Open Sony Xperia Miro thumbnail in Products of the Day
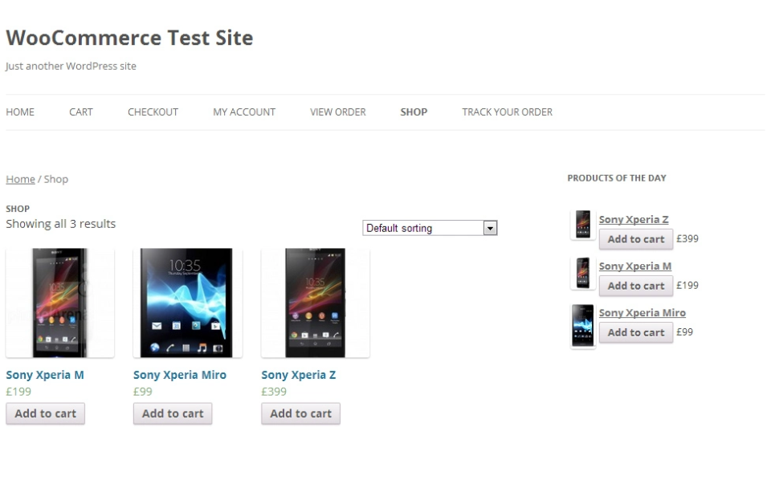The height and width of the screenshot is (488, 771). 582,324
